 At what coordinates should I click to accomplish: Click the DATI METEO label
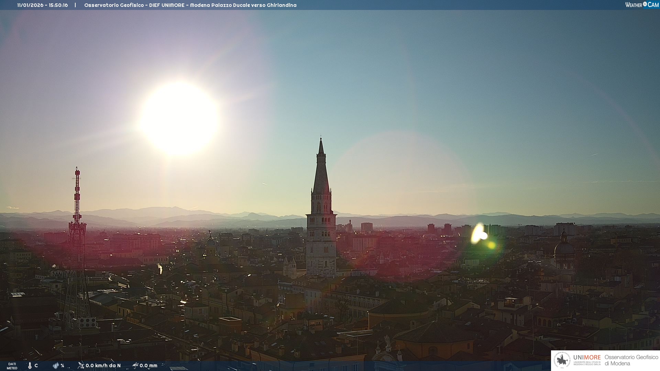coord(12,366)
